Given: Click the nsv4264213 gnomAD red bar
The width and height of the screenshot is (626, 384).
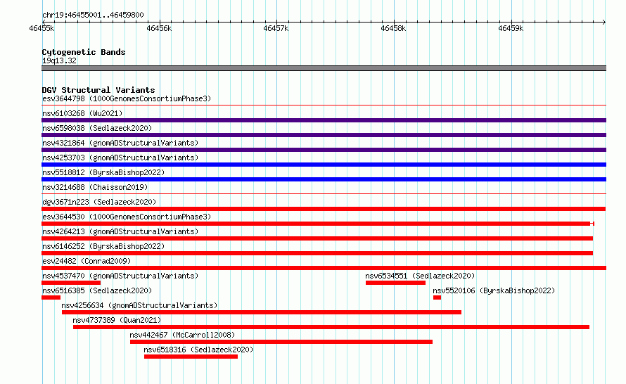Looking at the screenshot, I should [317, 238].
